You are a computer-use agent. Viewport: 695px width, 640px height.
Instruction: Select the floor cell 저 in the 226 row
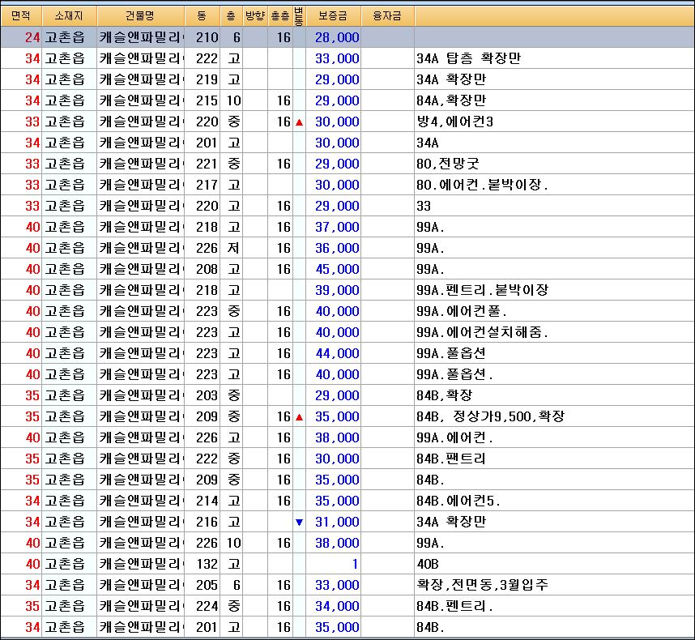[x=233, y=248]
